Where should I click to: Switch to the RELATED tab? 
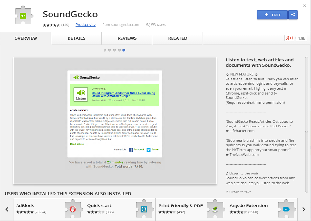pyautogui.click(x=177, y=38)
